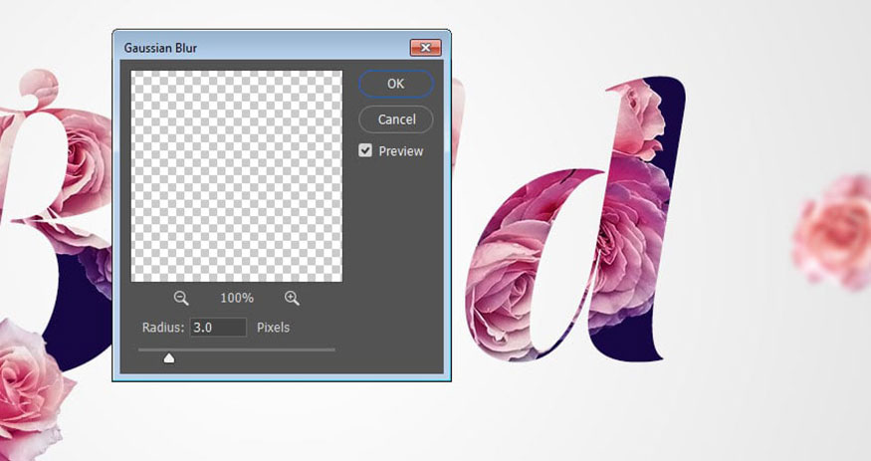Screen dimensions: 871x461
Task: Click the Gaussian Blur preview thumbnail
Action: (x=237, y=176)
